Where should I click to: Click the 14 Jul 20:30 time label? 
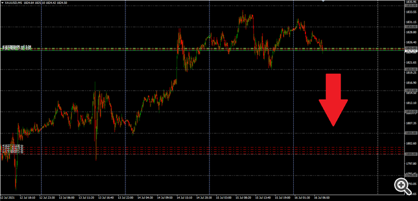click(x=203, y=198)
